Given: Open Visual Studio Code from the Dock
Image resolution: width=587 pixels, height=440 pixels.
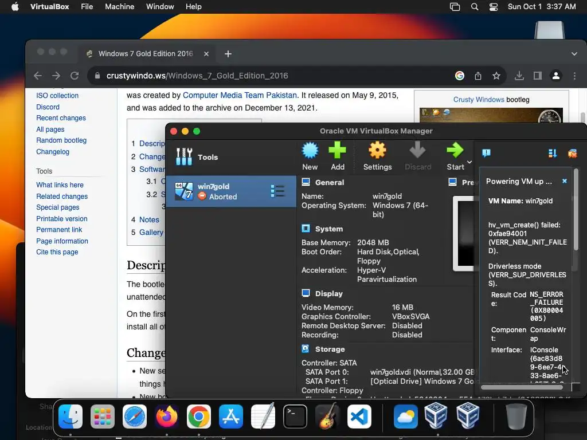Looking at the screenshot, I should pyautogui.click(x=359, y=417).
